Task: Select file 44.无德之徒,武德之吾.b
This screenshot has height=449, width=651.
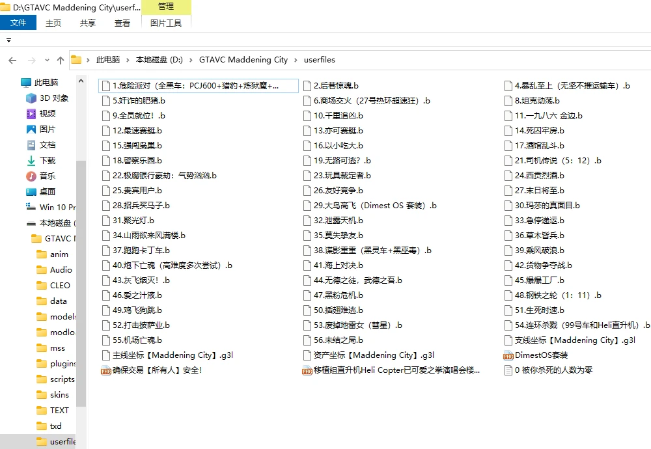Action: 352,280
